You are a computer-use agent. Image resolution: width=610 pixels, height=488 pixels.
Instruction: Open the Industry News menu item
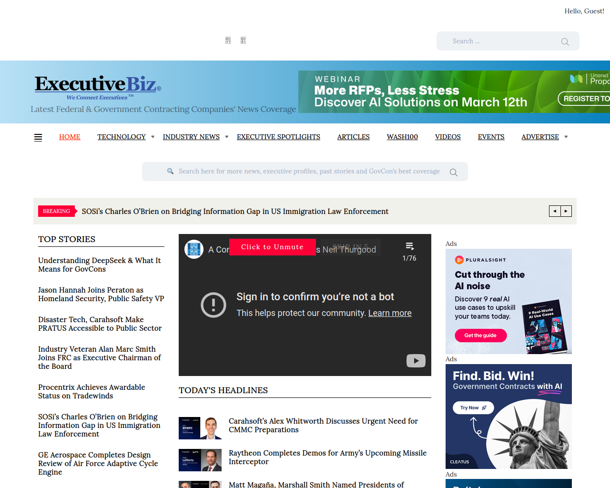191,137
